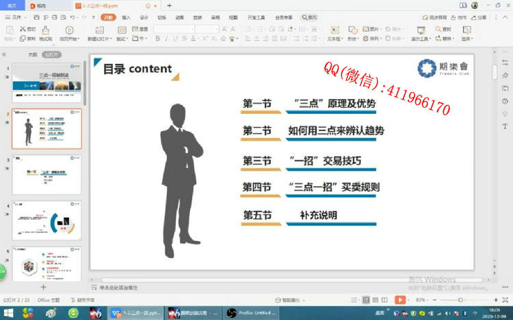The width and height of the screenshot is (513, 320).
Task: Open the Insert (插入) ribbon tab
Action: tap(126, 17)
